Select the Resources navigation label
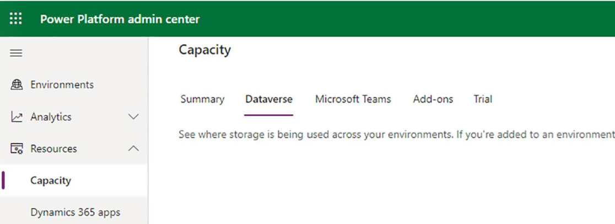This screenshot has width=615, height=224. pyautogui.click(x=54, y=148)
